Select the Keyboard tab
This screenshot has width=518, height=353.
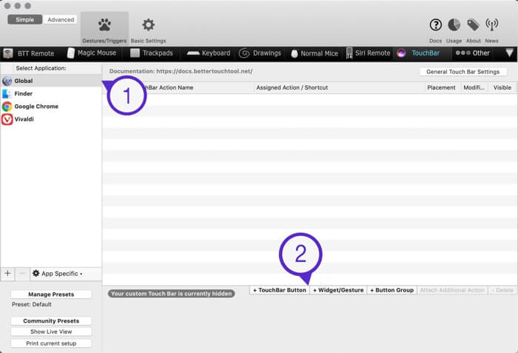click(x=208, y=53)
